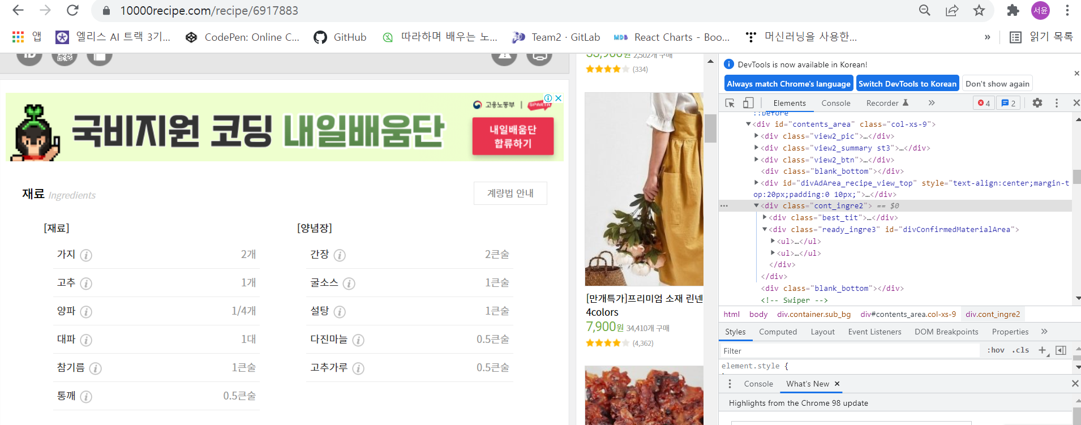Open the drawer three-dot menu
The width and height of the screenshot is (1081, 425).
tap(730, 384)
